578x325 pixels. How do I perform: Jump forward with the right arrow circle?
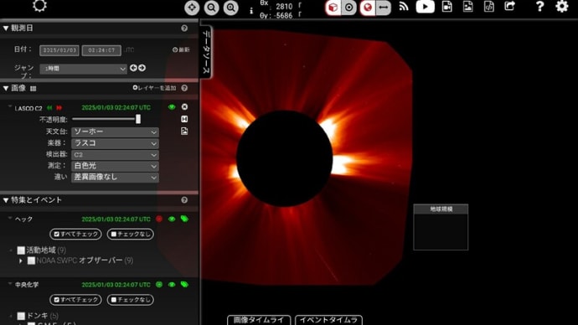tap(142, 68)
